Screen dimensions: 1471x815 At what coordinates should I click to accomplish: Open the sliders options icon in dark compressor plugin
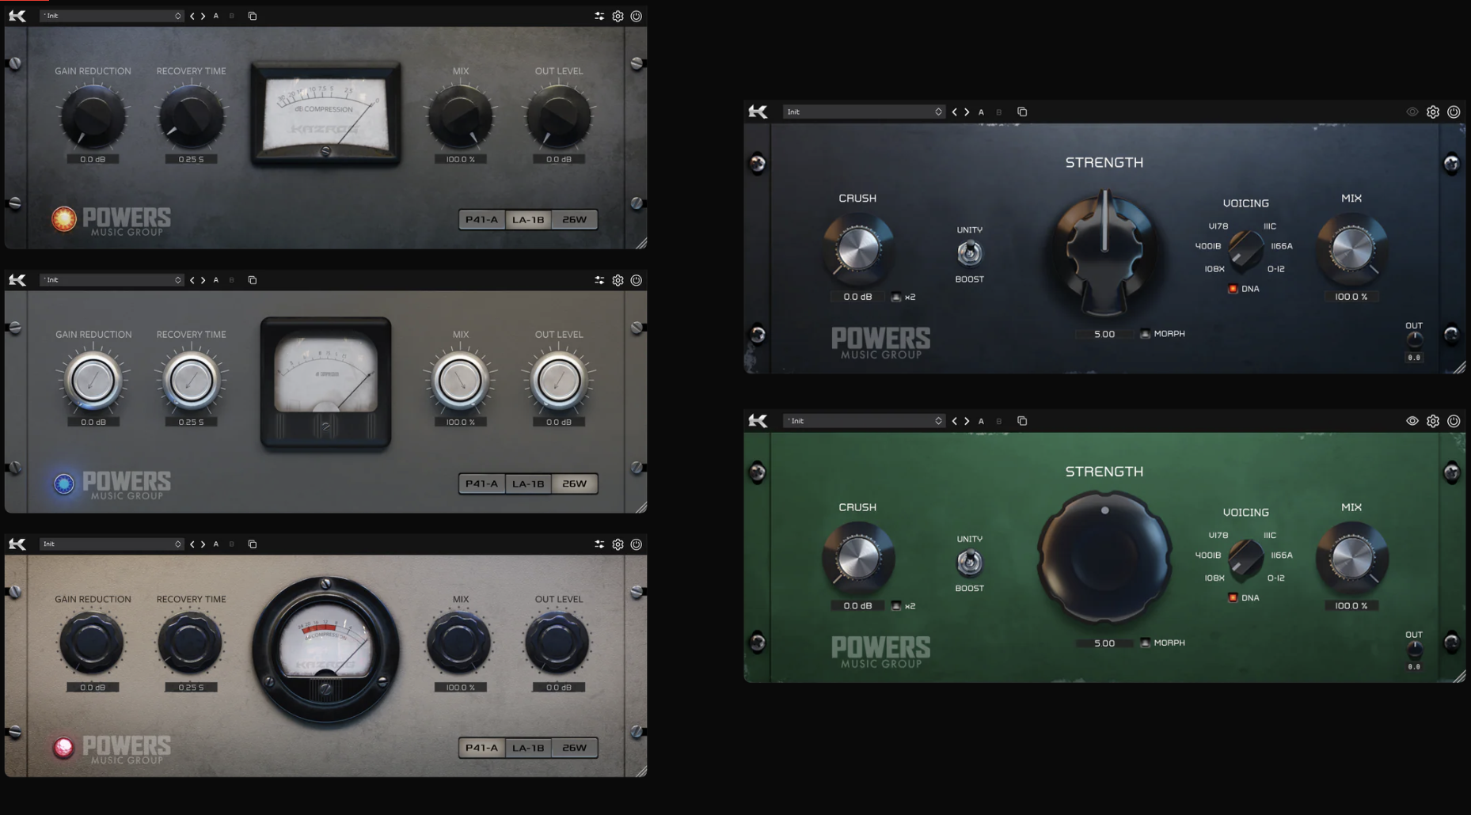(x=599, y=16)
